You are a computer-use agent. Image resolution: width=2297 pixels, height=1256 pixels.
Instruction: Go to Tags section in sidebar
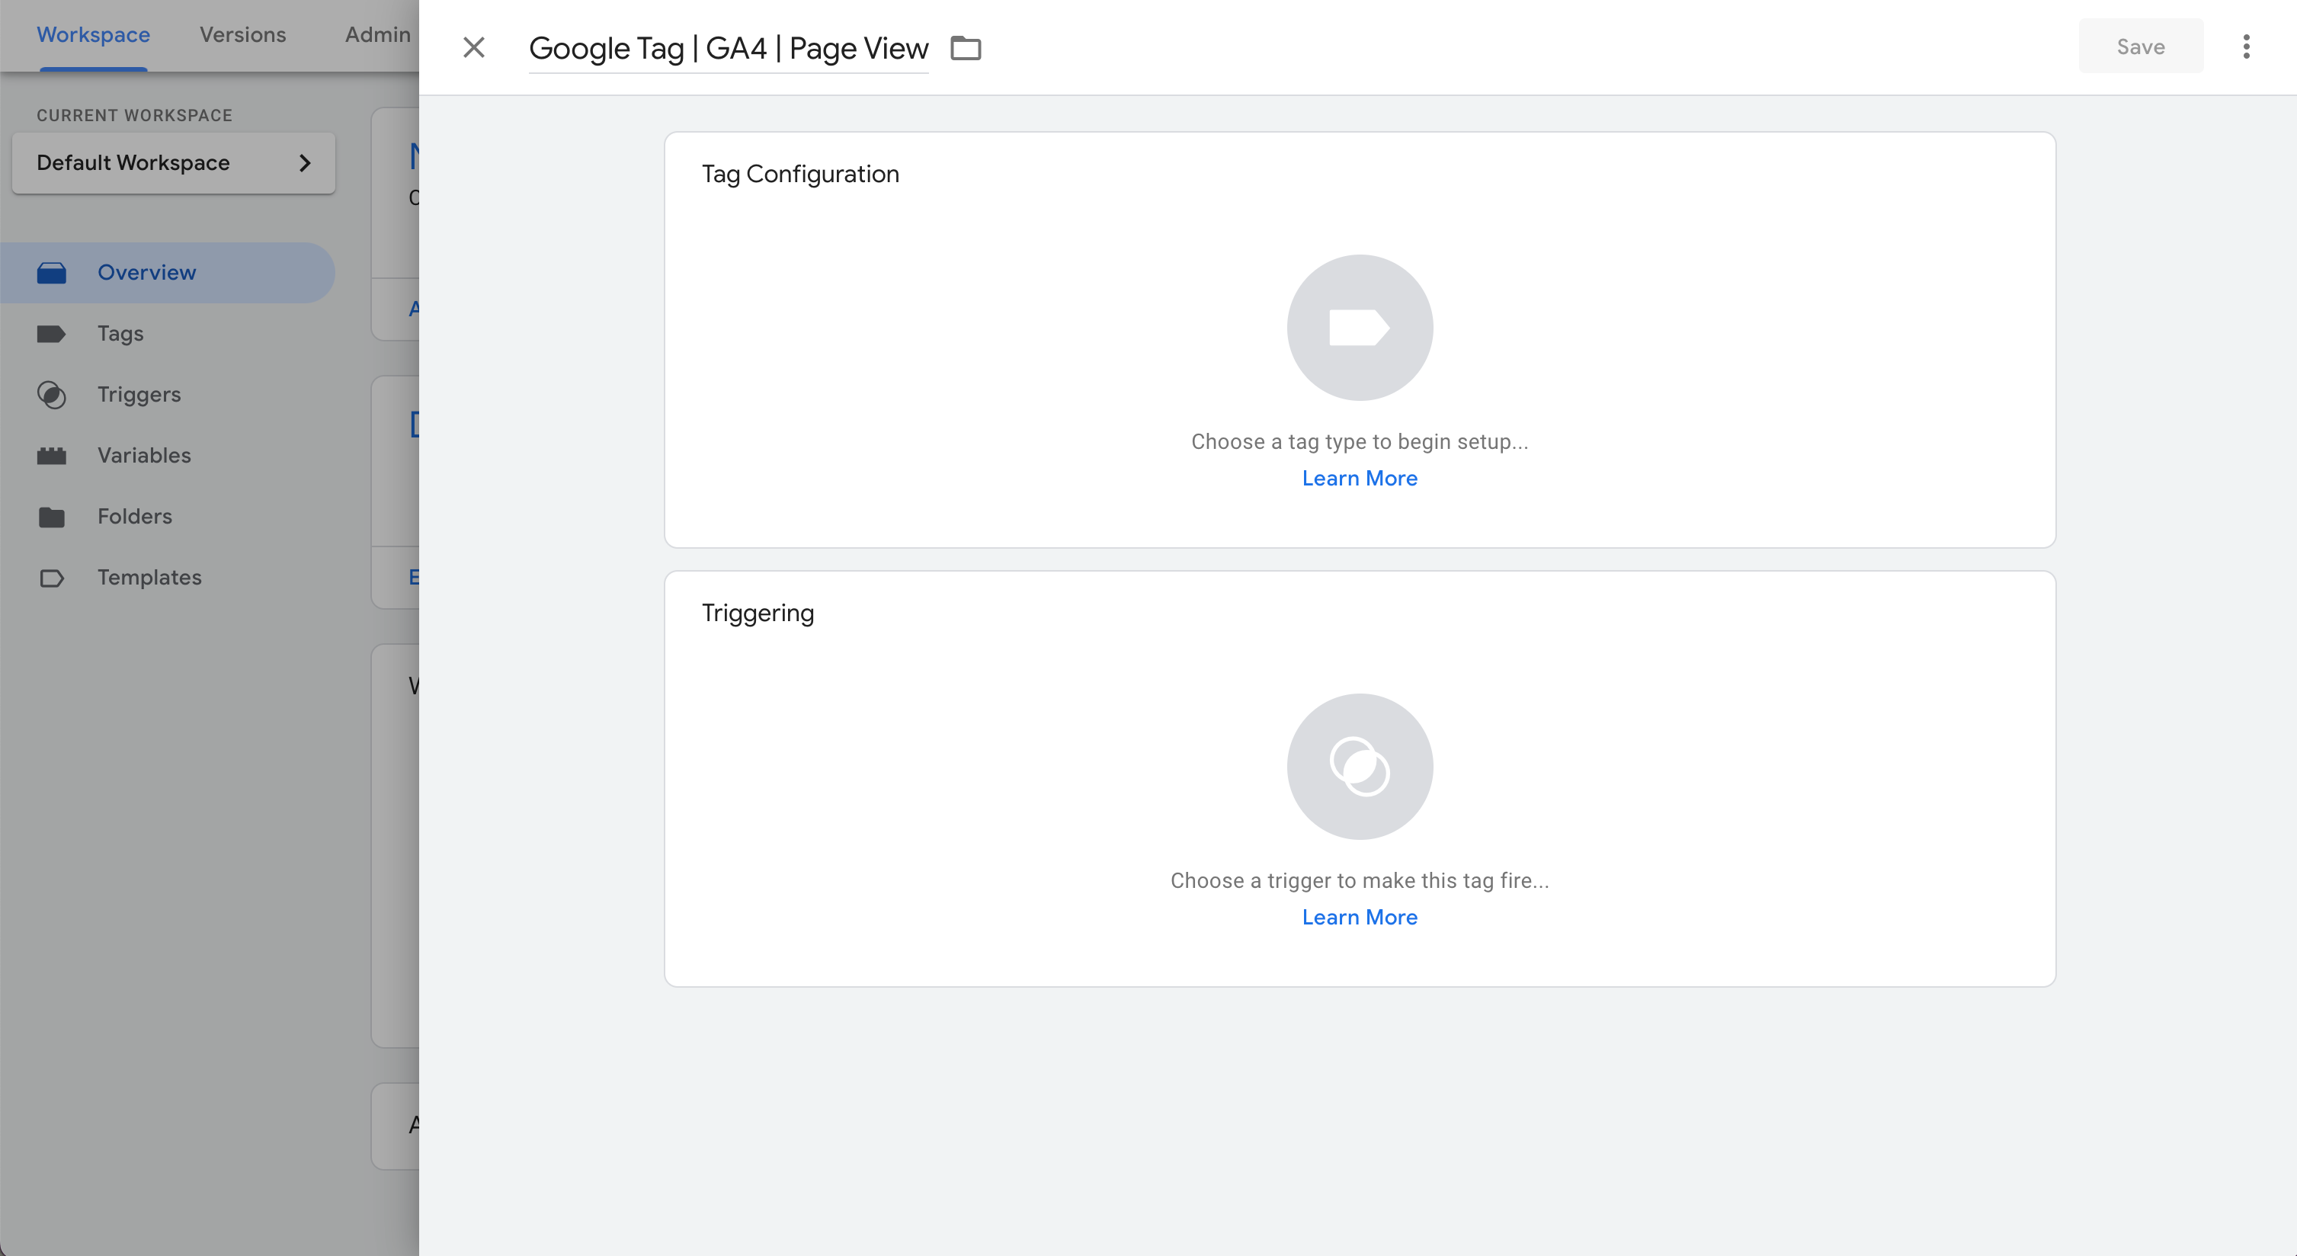pos(168,333)
